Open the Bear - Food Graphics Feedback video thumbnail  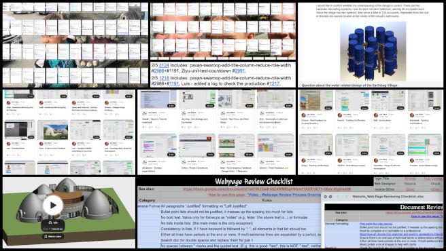236,145
